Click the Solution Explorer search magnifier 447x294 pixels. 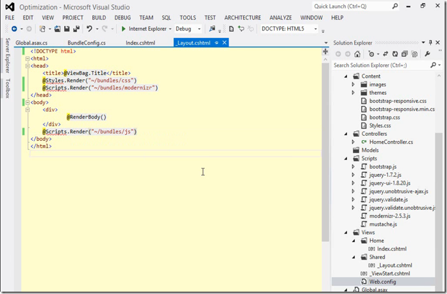(x=433, y=65)
